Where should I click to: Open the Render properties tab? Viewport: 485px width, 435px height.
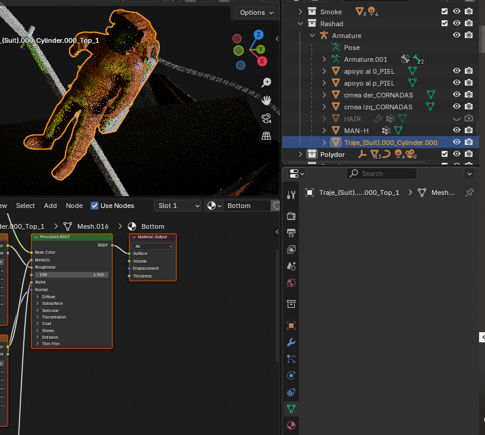[291, 216]
